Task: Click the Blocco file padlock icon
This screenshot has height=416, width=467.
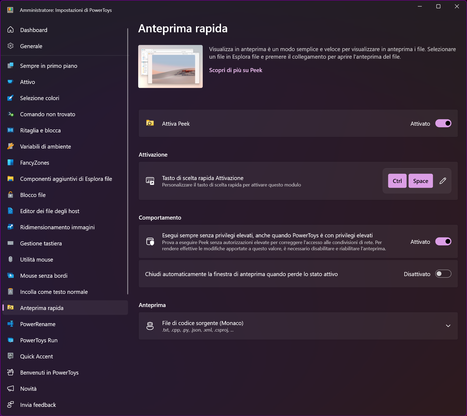Action: pyautogui.click(x=10, y=195)
